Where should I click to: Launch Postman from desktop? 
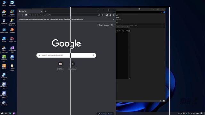pos(12,31)
